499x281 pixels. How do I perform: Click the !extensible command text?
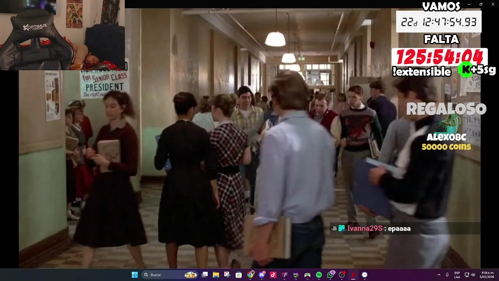click(422, 72)
